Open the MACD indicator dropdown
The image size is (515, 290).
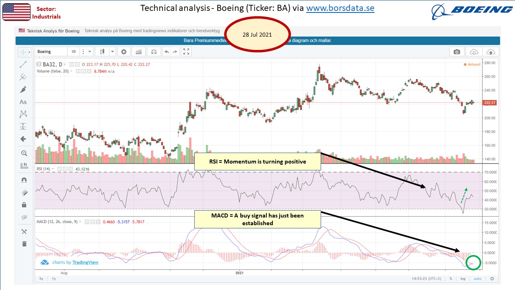click(80, 222)
